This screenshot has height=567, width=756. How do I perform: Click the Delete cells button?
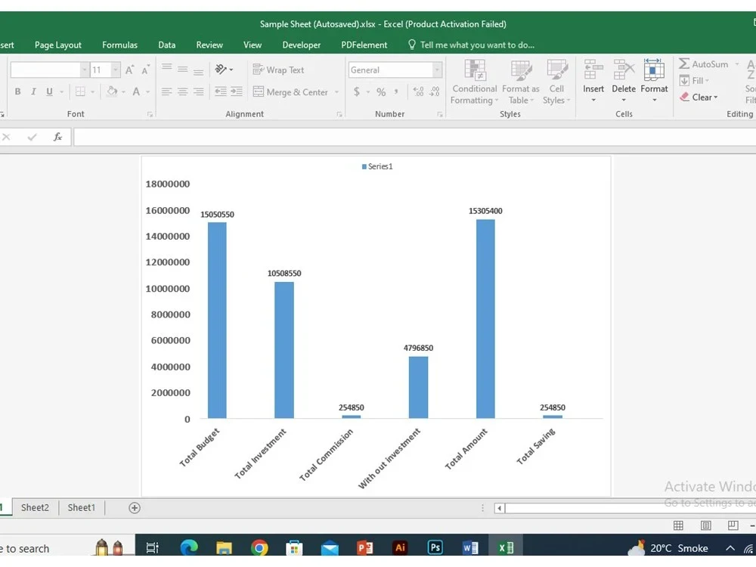pos(624,81)
